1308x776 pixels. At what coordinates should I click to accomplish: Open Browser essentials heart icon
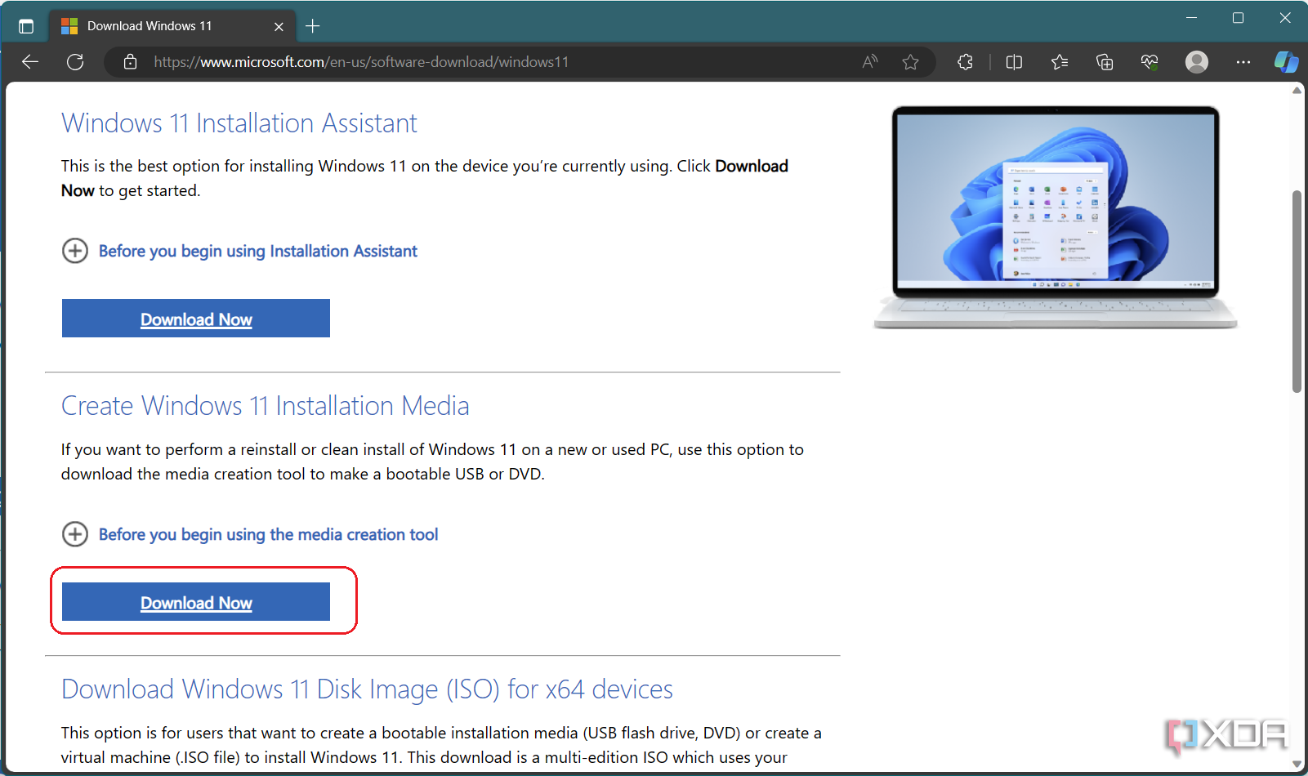[1150, 62]
